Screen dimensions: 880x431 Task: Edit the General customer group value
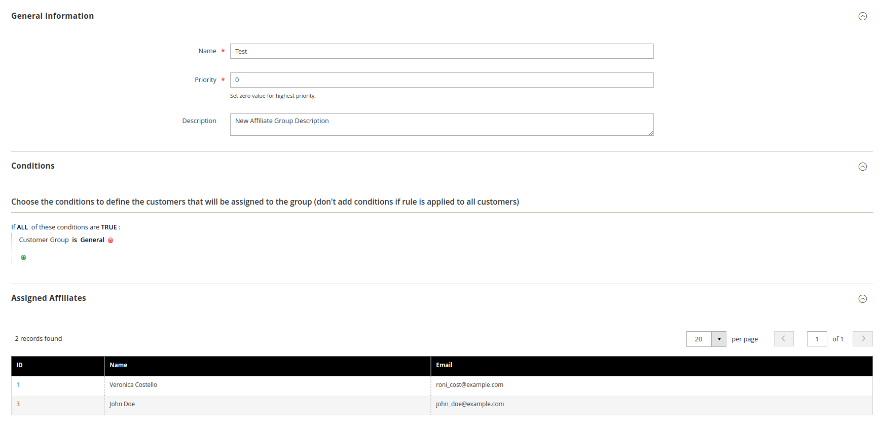[92, 240]
